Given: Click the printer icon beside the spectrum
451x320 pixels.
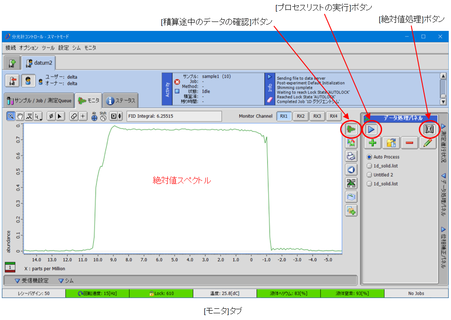Looking at the screenshot, I should pos(351,157).
